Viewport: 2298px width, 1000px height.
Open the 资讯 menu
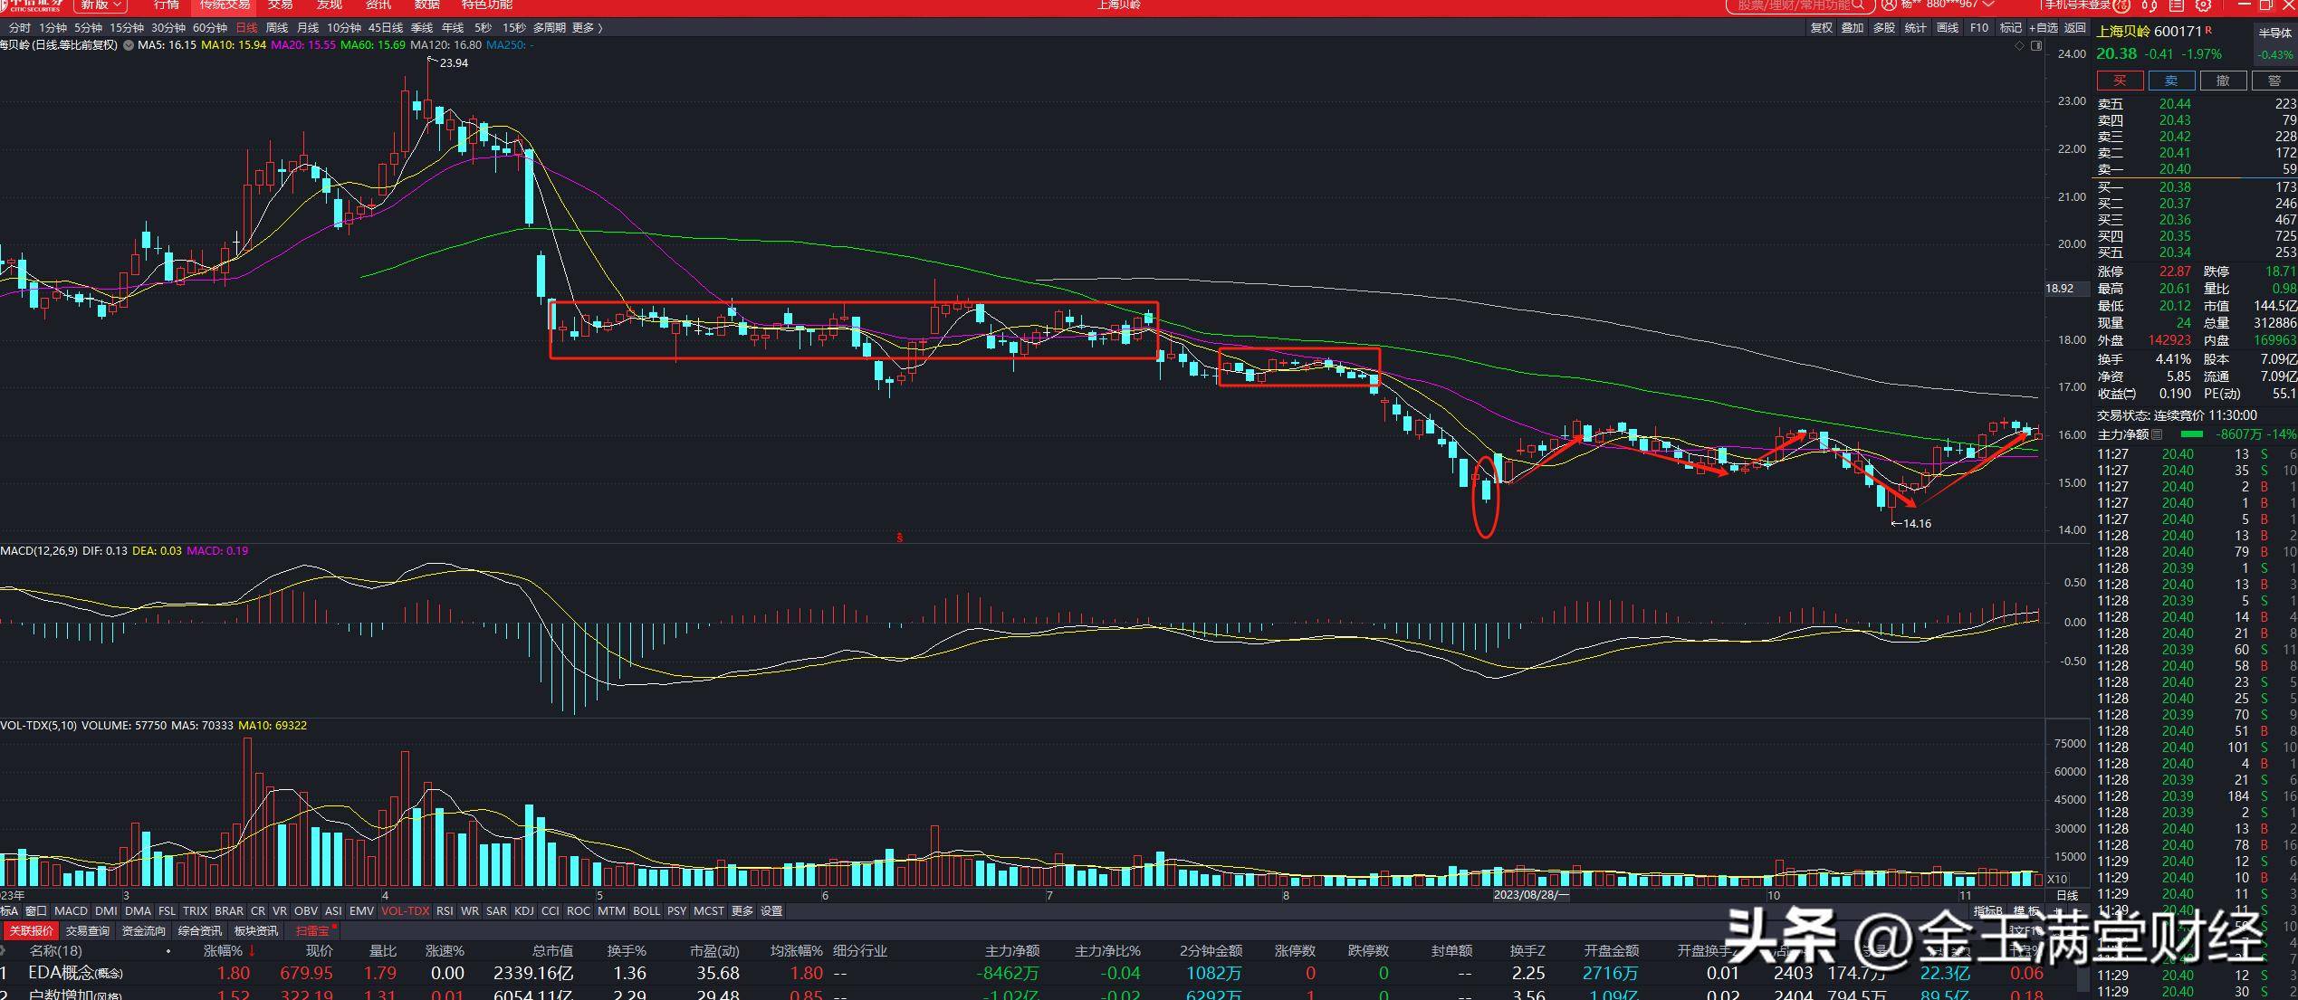coord(378,5)
